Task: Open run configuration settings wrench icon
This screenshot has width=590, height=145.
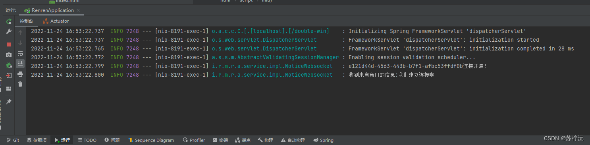Action: [9, 32]
